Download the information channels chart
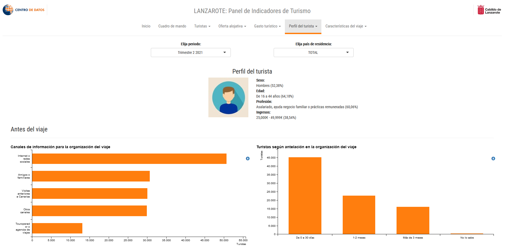 point(248,159)
